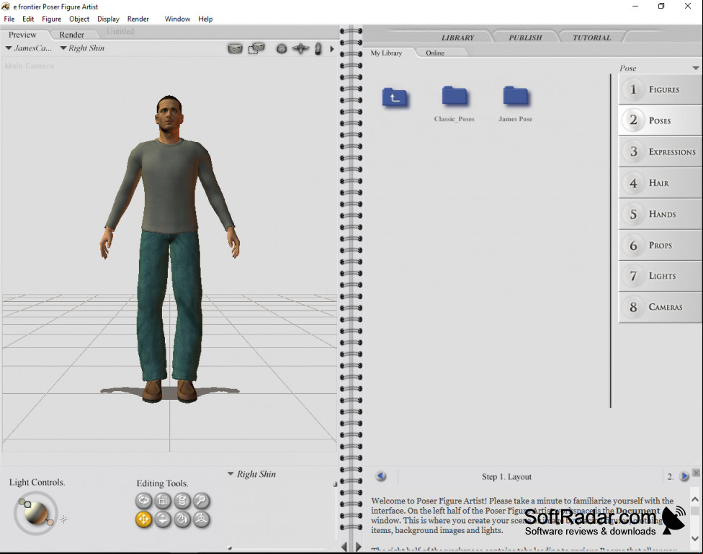Click the Render camera icon in the document toolbar

[235, 48]
